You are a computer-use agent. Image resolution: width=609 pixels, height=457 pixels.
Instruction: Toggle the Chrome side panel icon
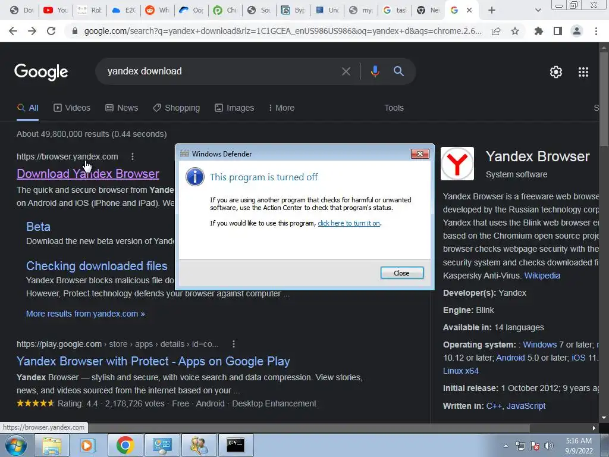(x=558, y=31)
